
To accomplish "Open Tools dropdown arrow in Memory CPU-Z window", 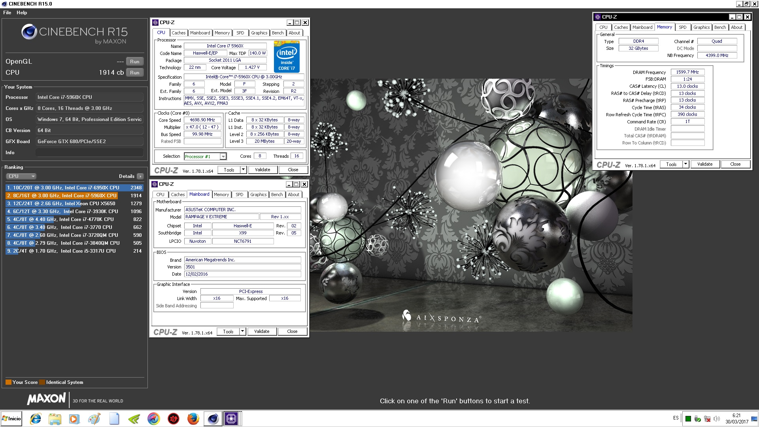I will 686,164.
